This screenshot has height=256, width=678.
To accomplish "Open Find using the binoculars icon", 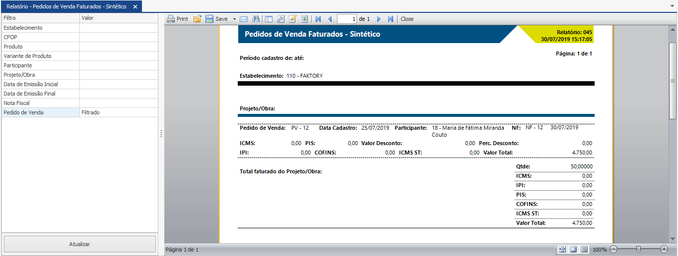I will (256, 19).
